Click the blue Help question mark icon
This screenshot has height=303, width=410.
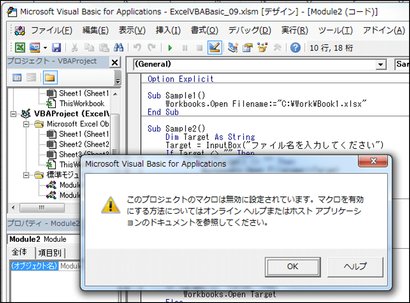tap(295, 48)
